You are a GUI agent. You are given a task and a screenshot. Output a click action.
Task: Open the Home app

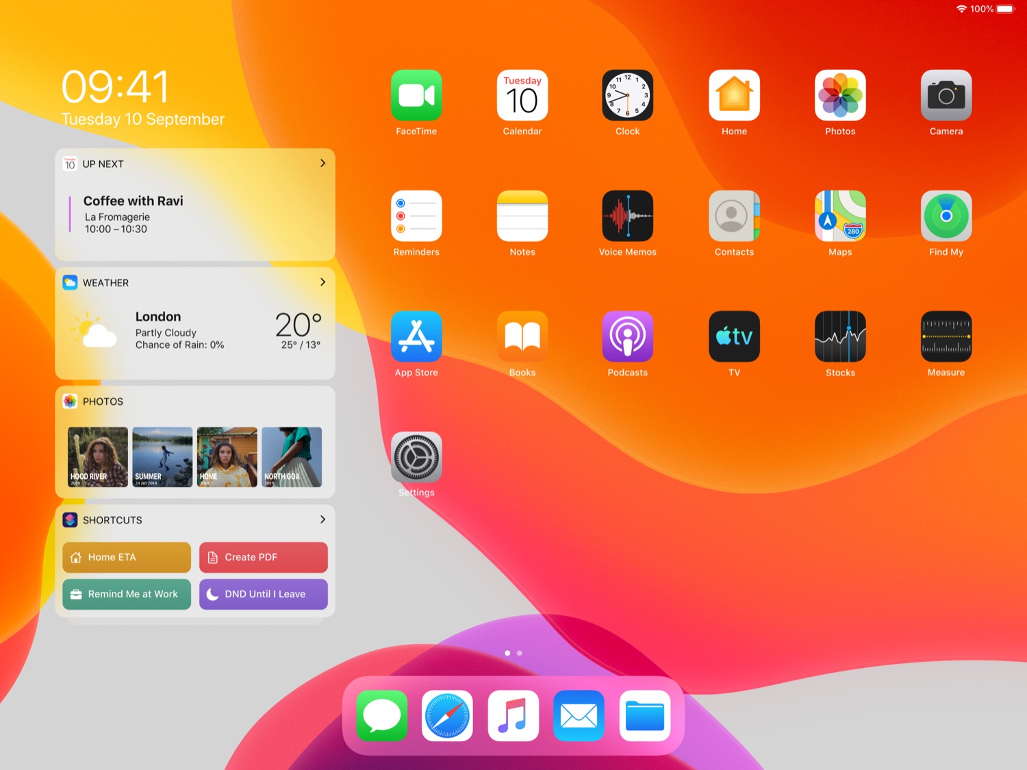click(734, 95)
